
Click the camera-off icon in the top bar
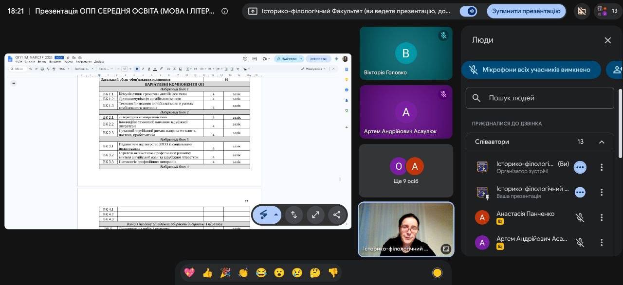click(581, 11)
